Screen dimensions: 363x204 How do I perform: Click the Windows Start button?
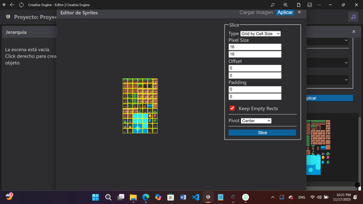coord(96,197)
